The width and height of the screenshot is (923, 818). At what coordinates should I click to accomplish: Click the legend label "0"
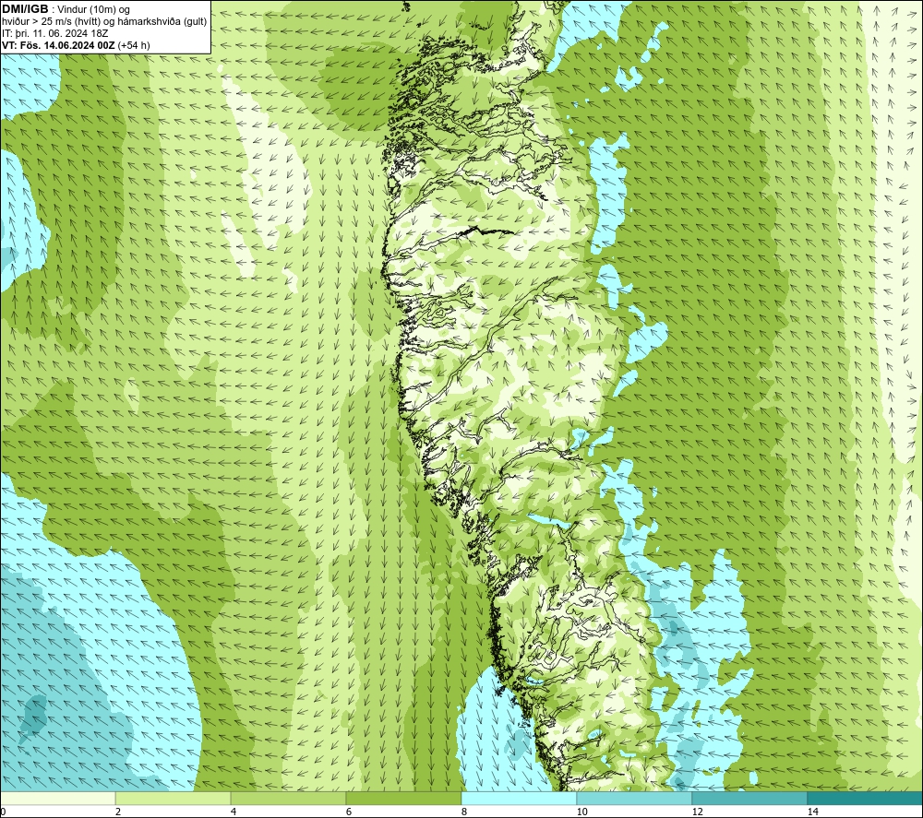click(3, 812)
